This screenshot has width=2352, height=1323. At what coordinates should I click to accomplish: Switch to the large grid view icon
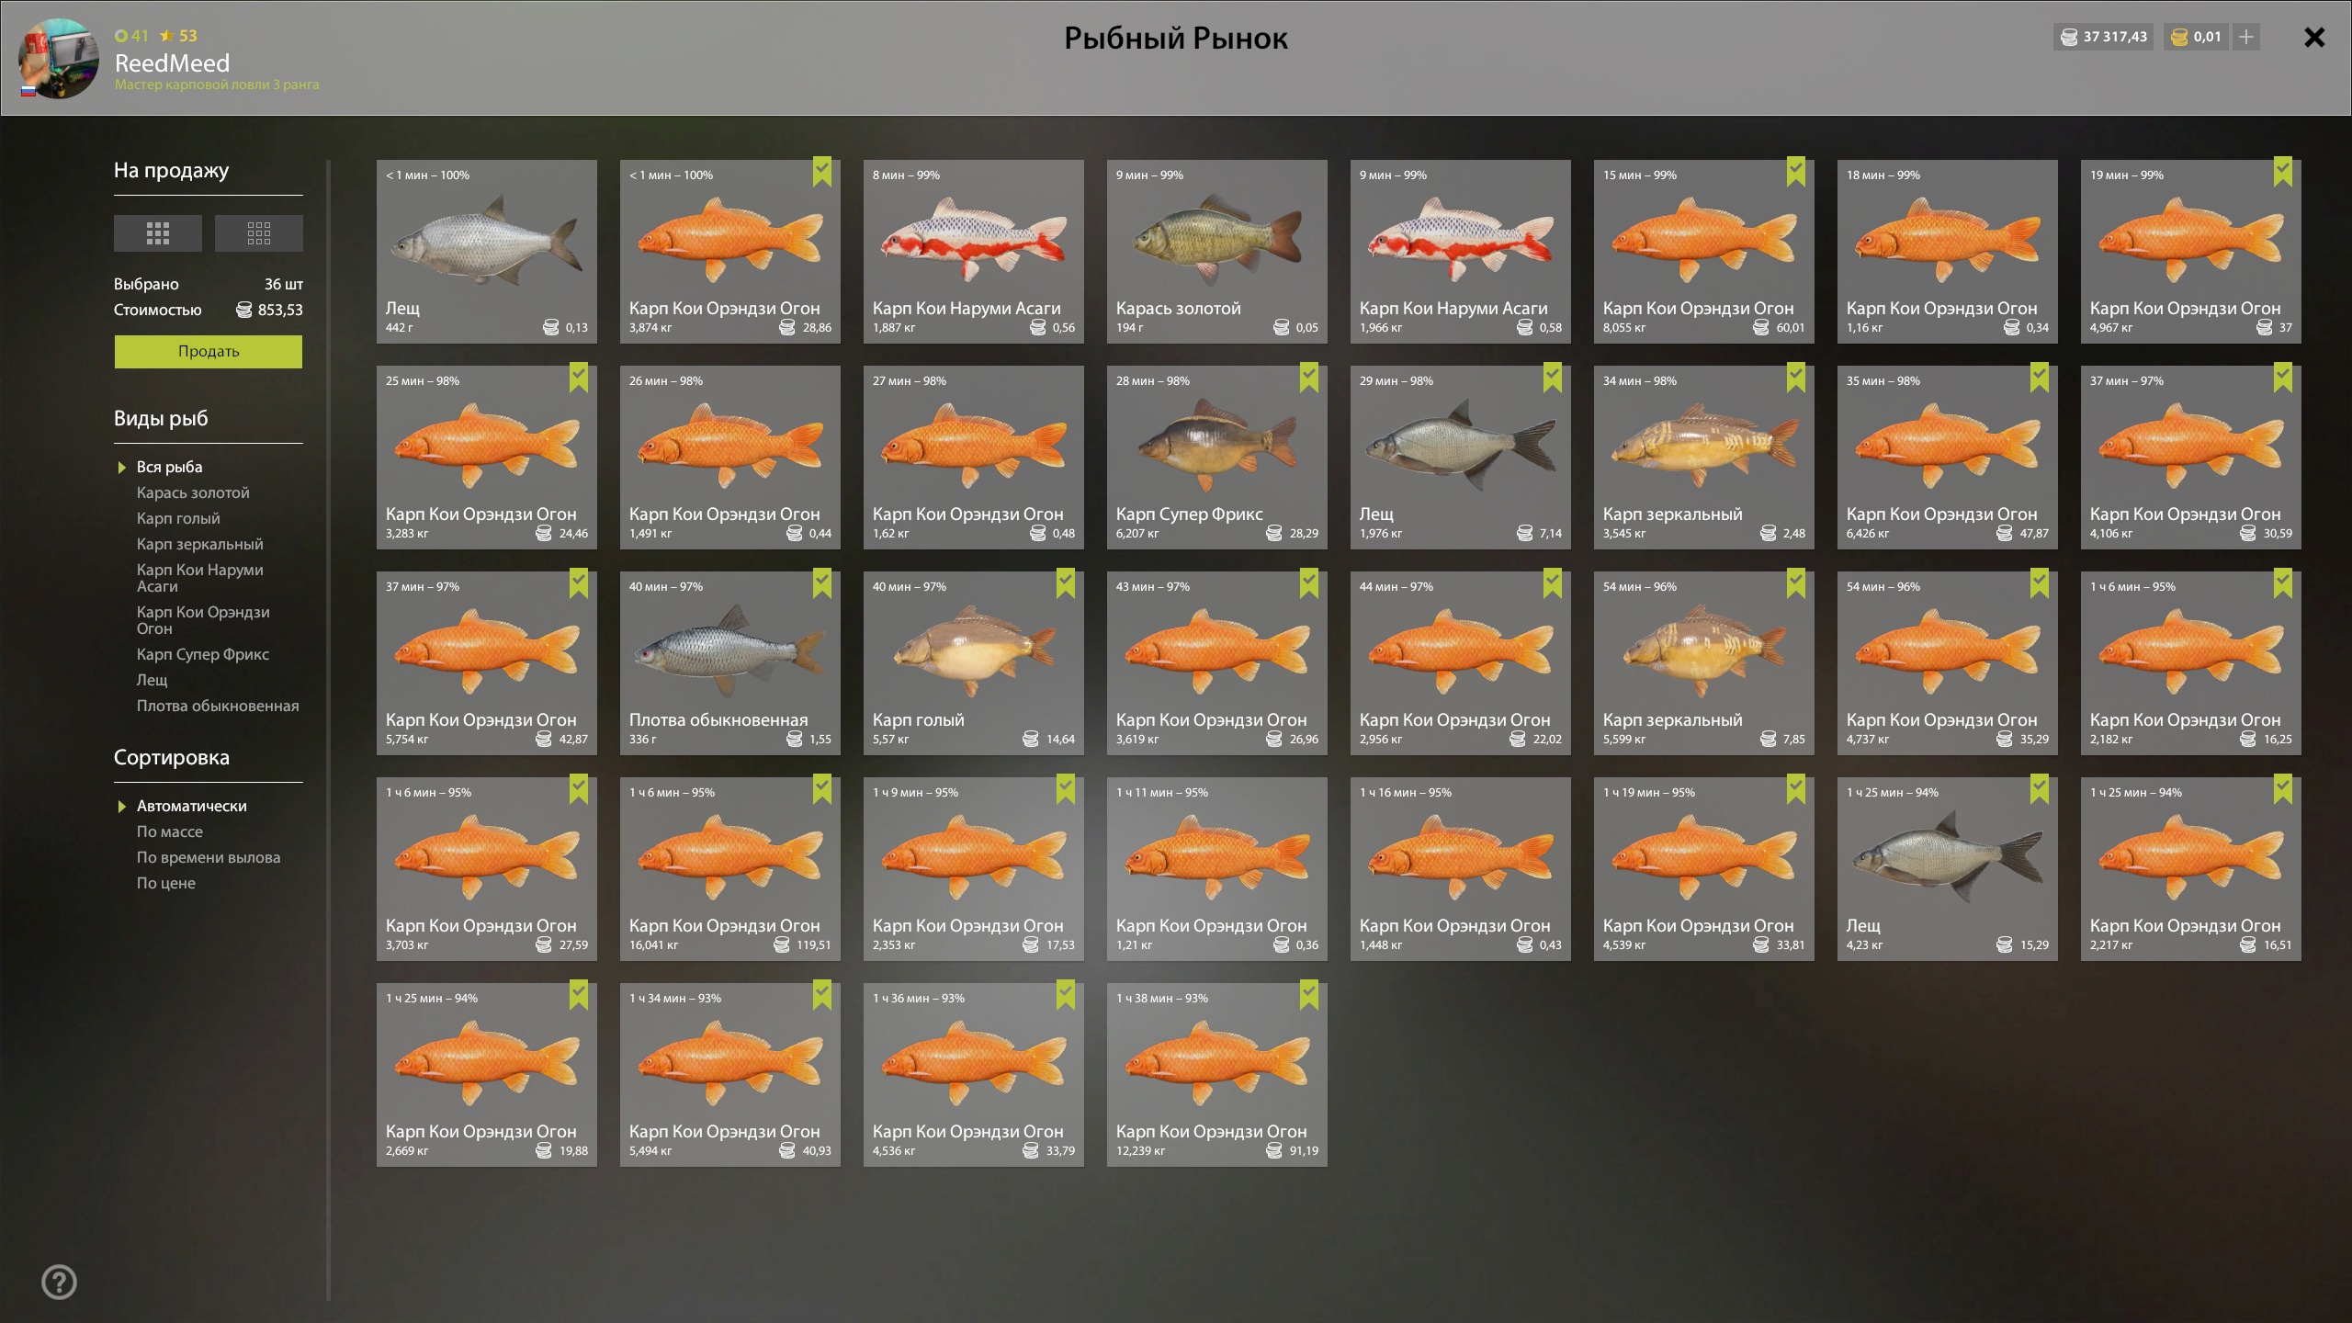point(157,233)
